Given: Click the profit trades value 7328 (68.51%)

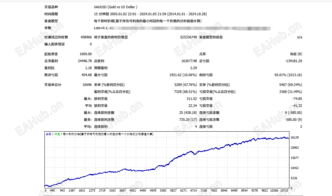Looking at the screenshot, I should click(185, 92).
